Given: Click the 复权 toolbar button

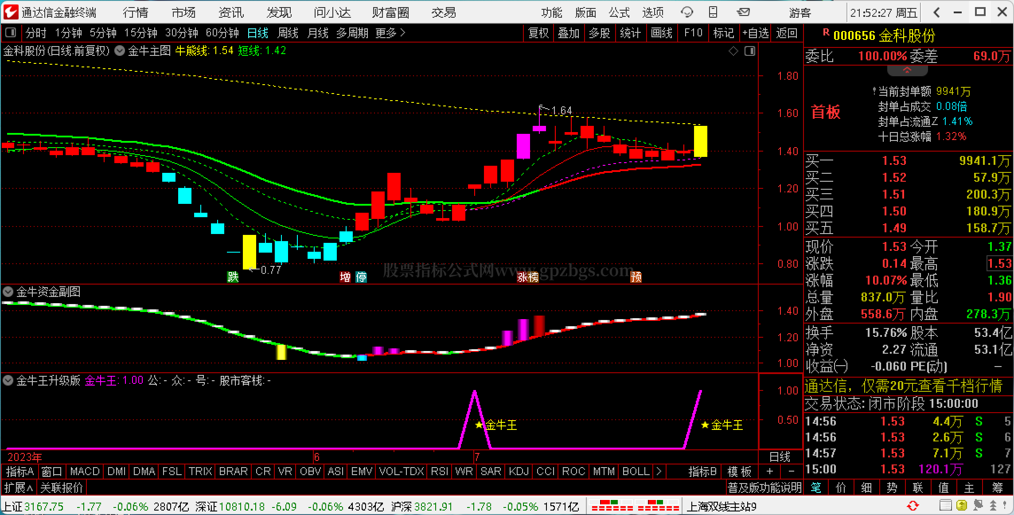Looking at the screenshot, I should [538, 33].
